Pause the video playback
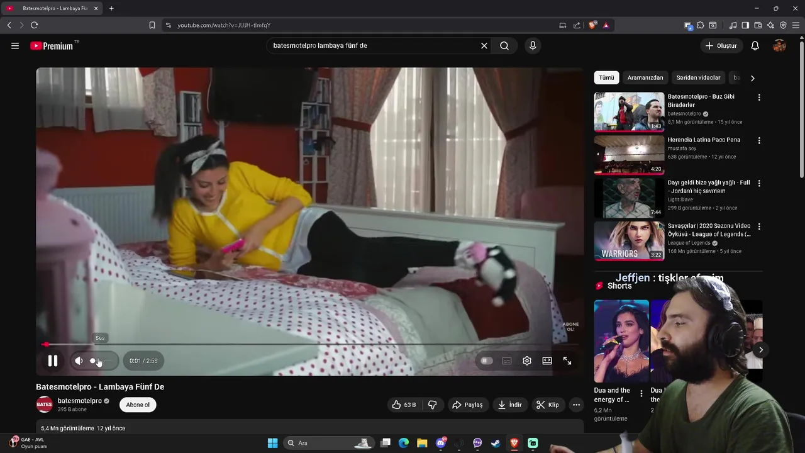This screenshot has width=805, height=453. coord(53,361)
